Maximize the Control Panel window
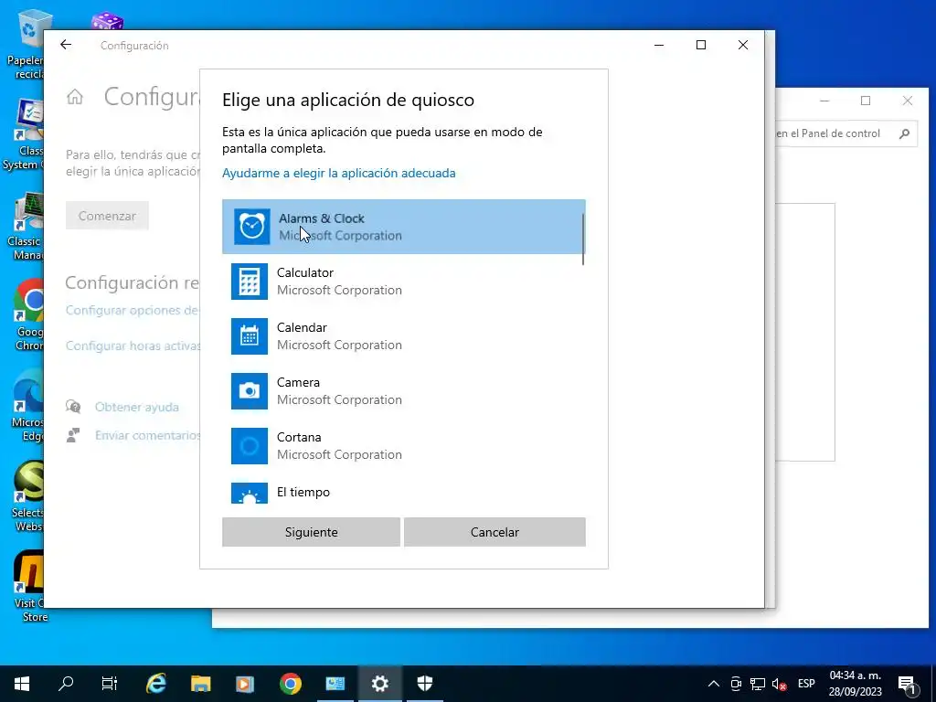The image size is (936, 702). [x=866, y=101]
